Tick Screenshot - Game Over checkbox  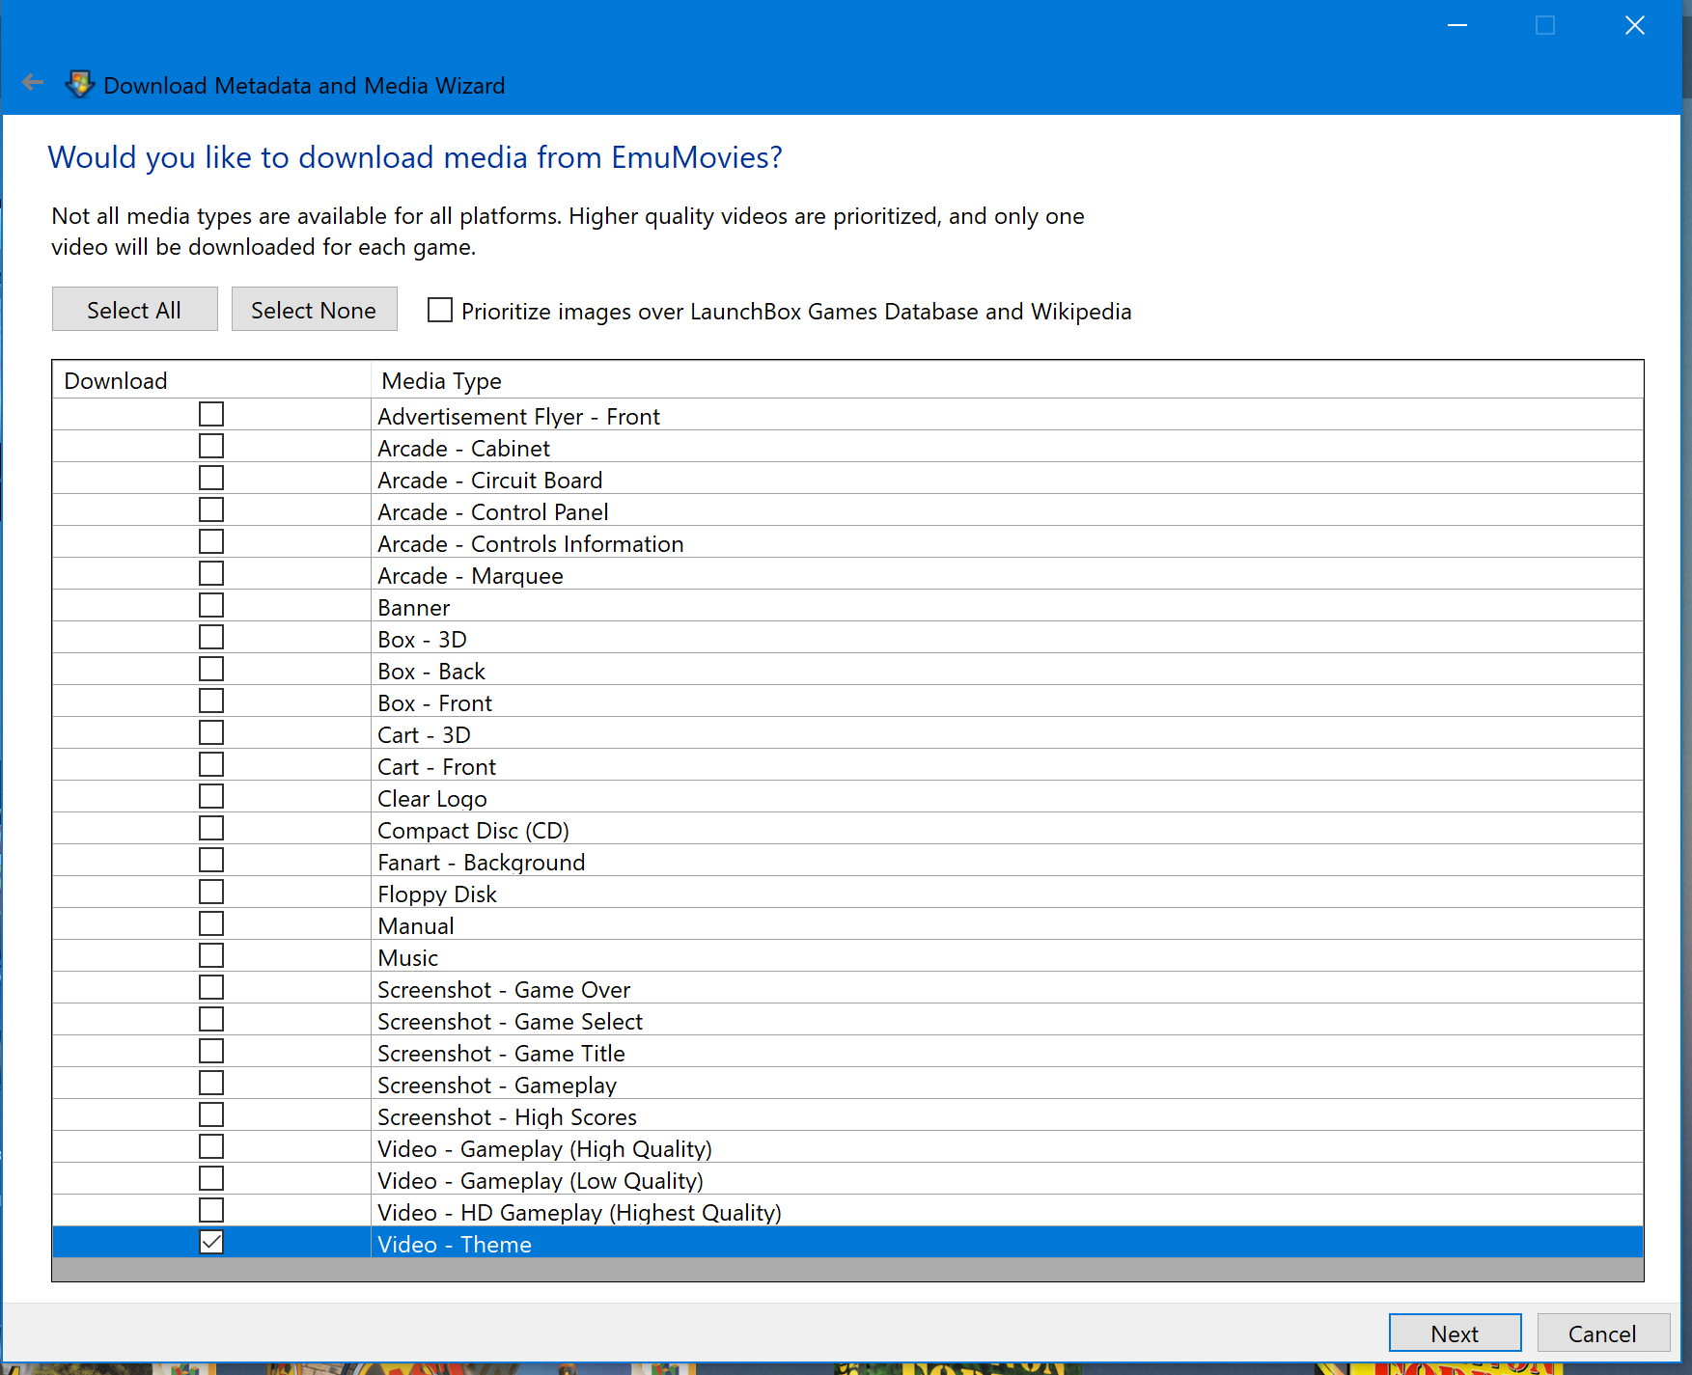pos(211,987)
